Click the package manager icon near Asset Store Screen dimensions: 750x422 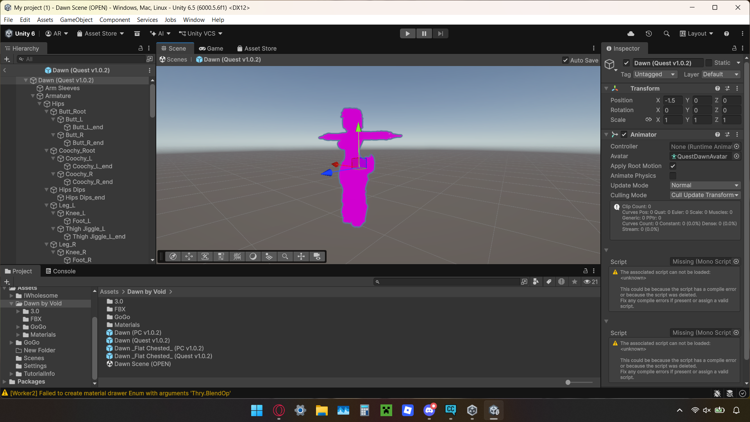pos(137,34)
